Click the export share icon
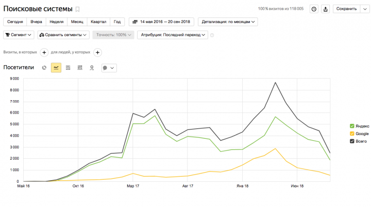 click(326, 9)
